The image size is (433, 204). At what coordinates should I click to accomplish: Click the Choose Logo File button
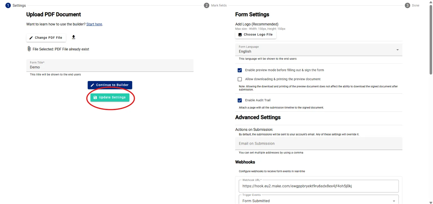click(256, 35)
